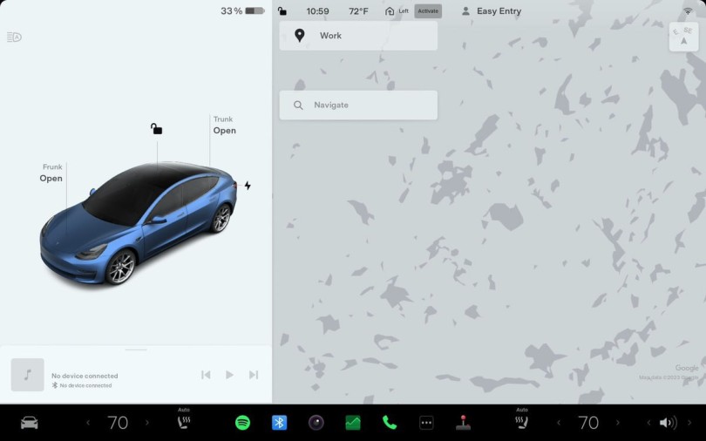Open the Spotify app
The image size is (706, 441).
(x=242, y=423)
